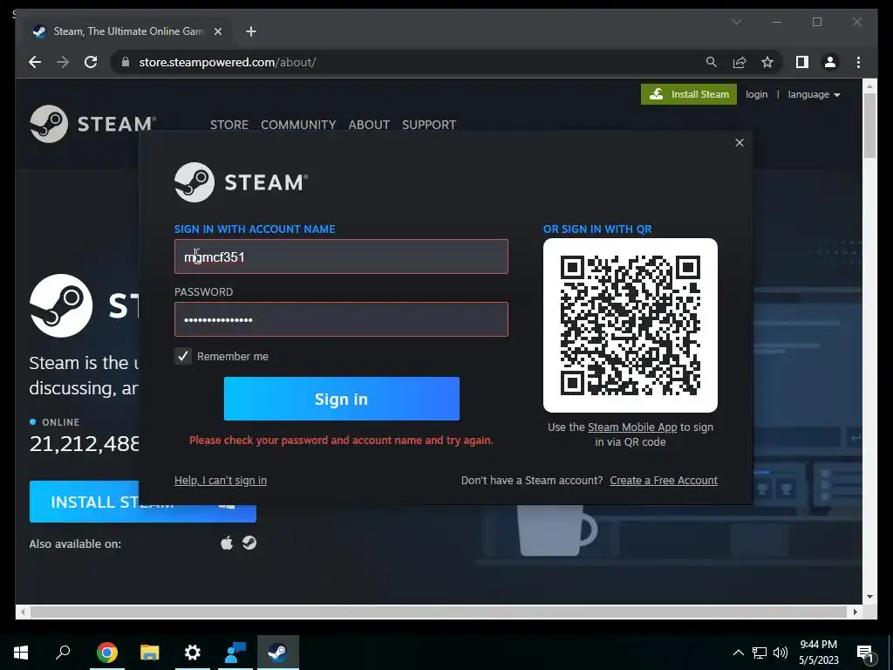Open the browser side panel icon
The image size is (893, 670).
pos(802,62)
